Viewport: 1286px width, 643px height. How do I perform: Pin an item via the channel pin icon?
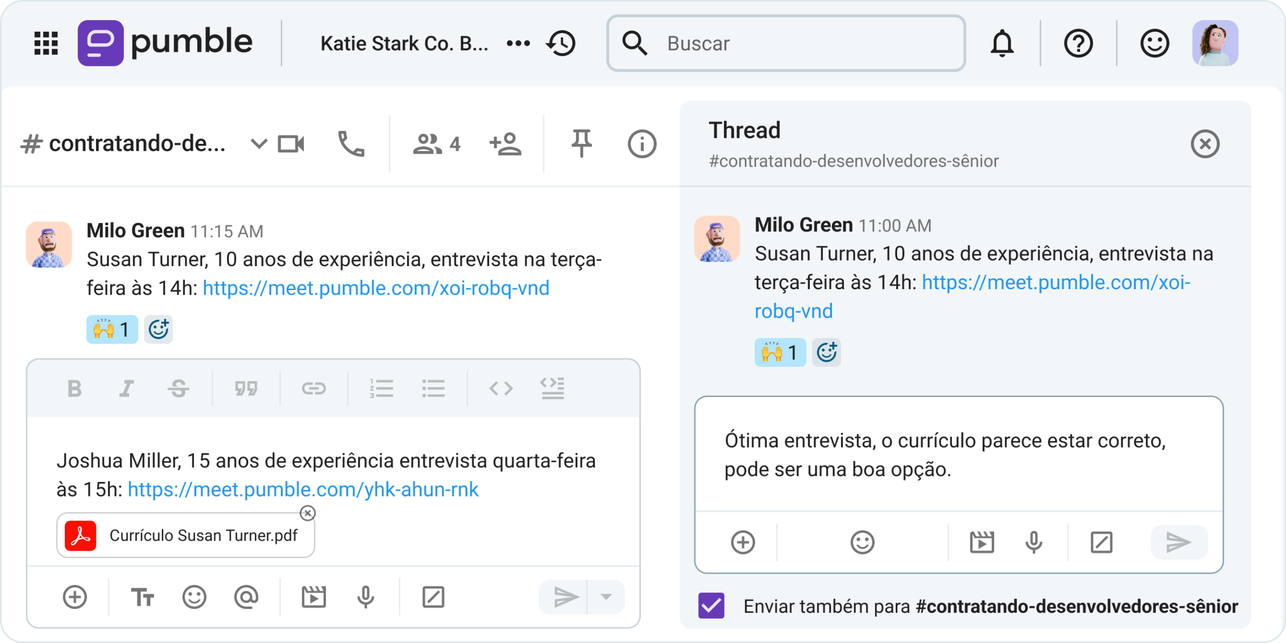(581, 144)
